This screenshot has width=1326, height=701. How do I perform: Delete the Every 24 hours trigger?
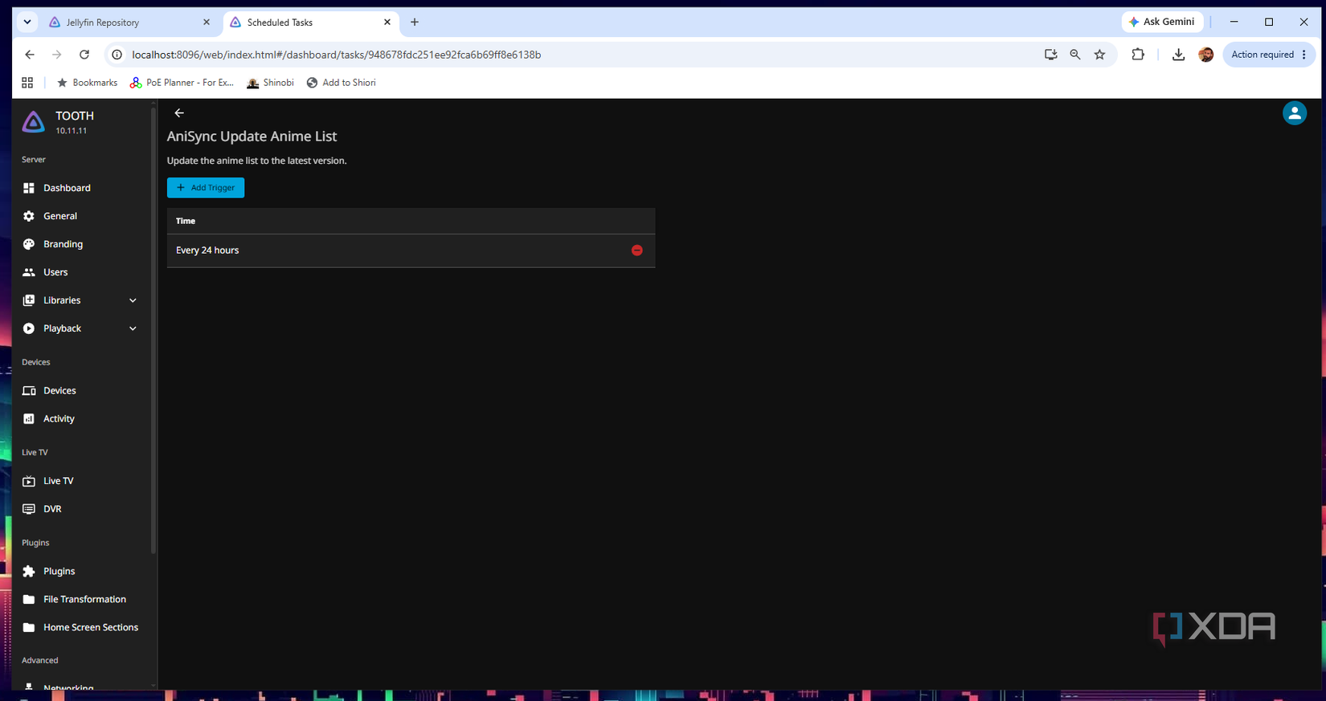(x=637, y=251)
